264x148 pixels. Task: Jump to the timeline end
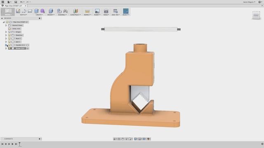click(x=16, y=144)
